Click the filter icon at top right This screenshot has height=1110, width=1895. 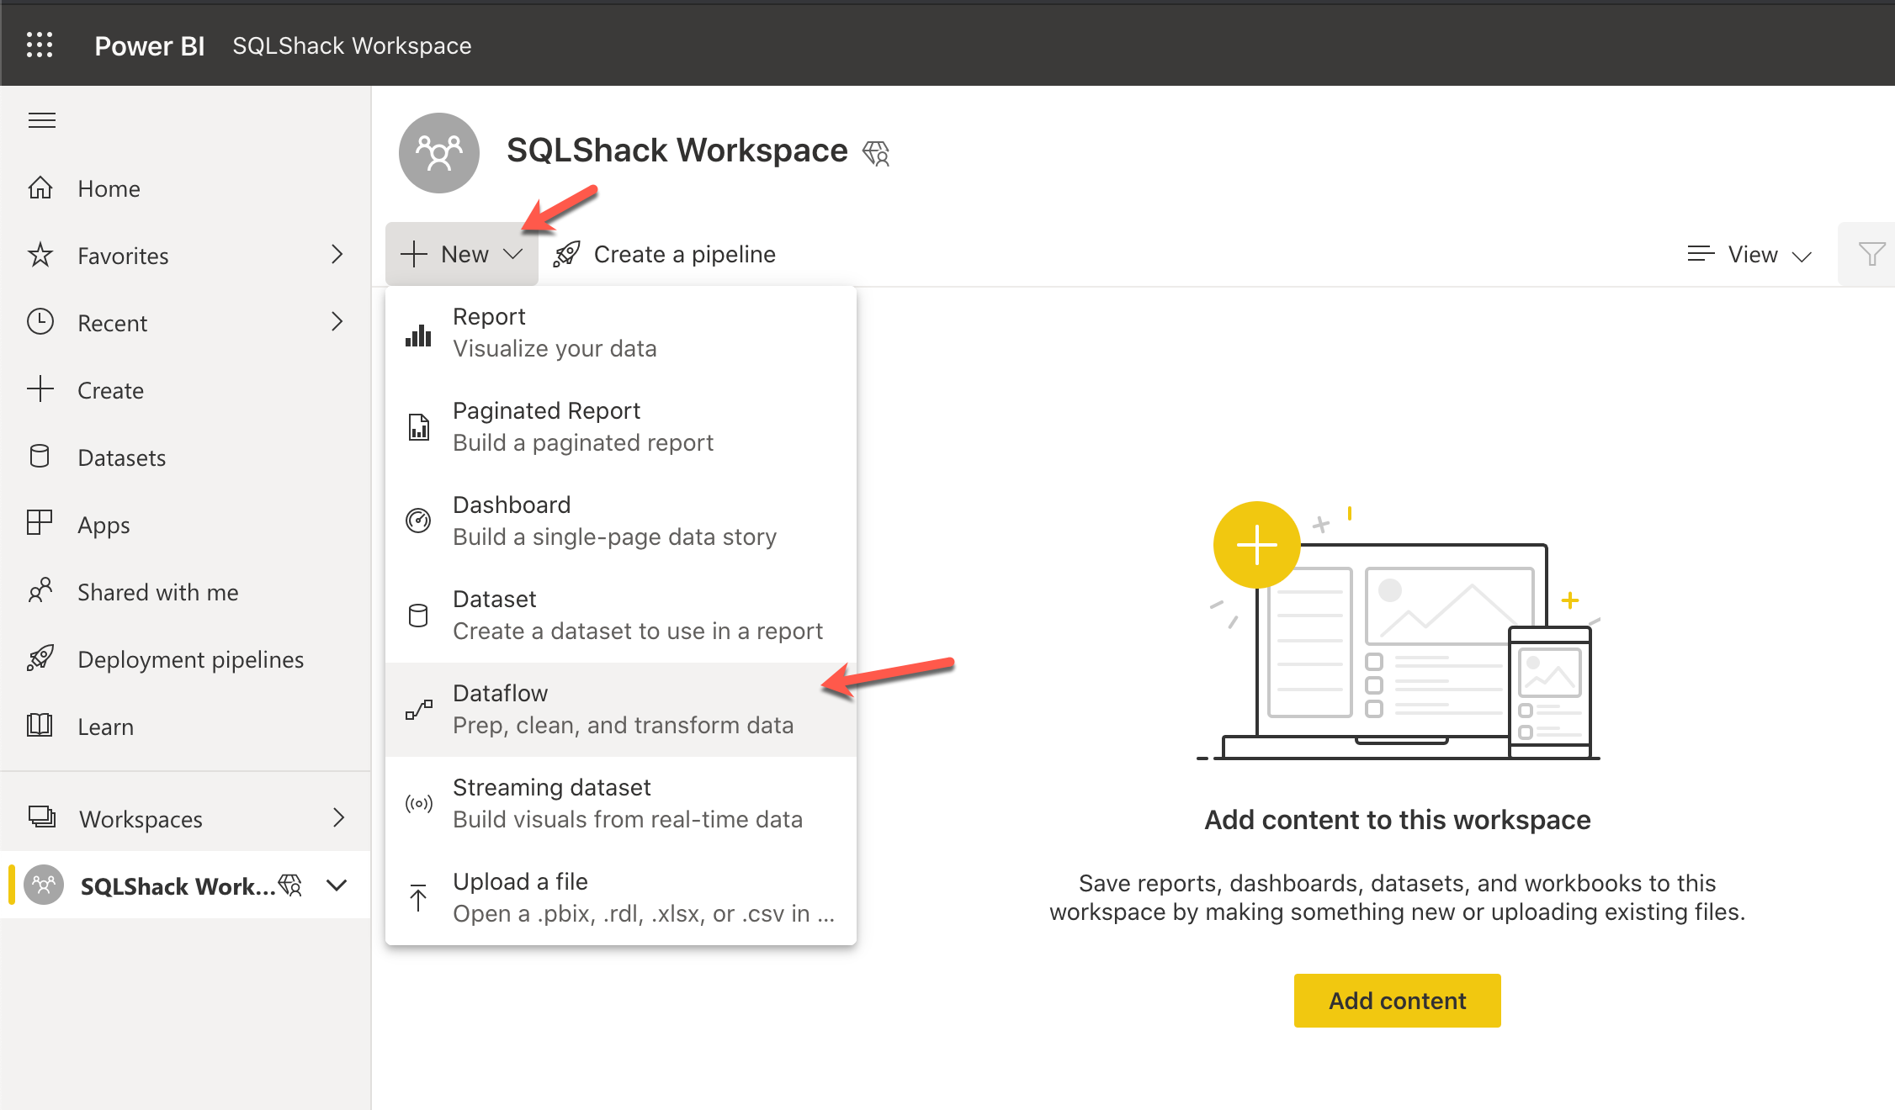1871,253
